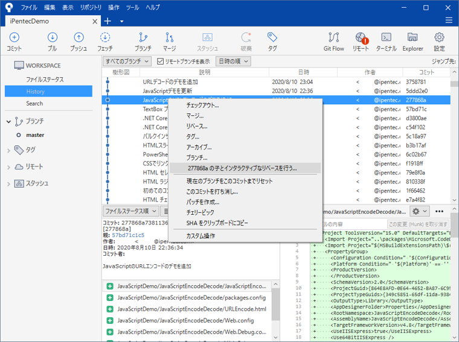Open the ブランチ (Branch) toolbar tool

pyautogui.click(x=143, y=42)
